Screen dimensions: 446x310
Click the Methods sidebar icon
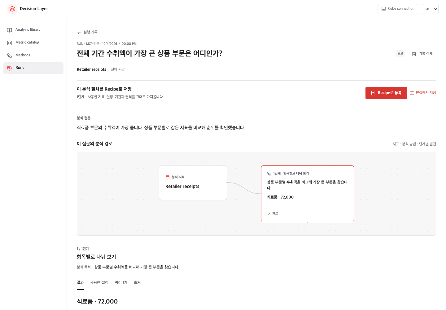9,55
